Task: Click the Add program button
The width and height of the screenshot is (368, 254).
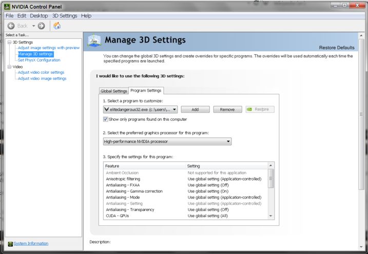Action: pyautogui.click(x=195, y=109)
